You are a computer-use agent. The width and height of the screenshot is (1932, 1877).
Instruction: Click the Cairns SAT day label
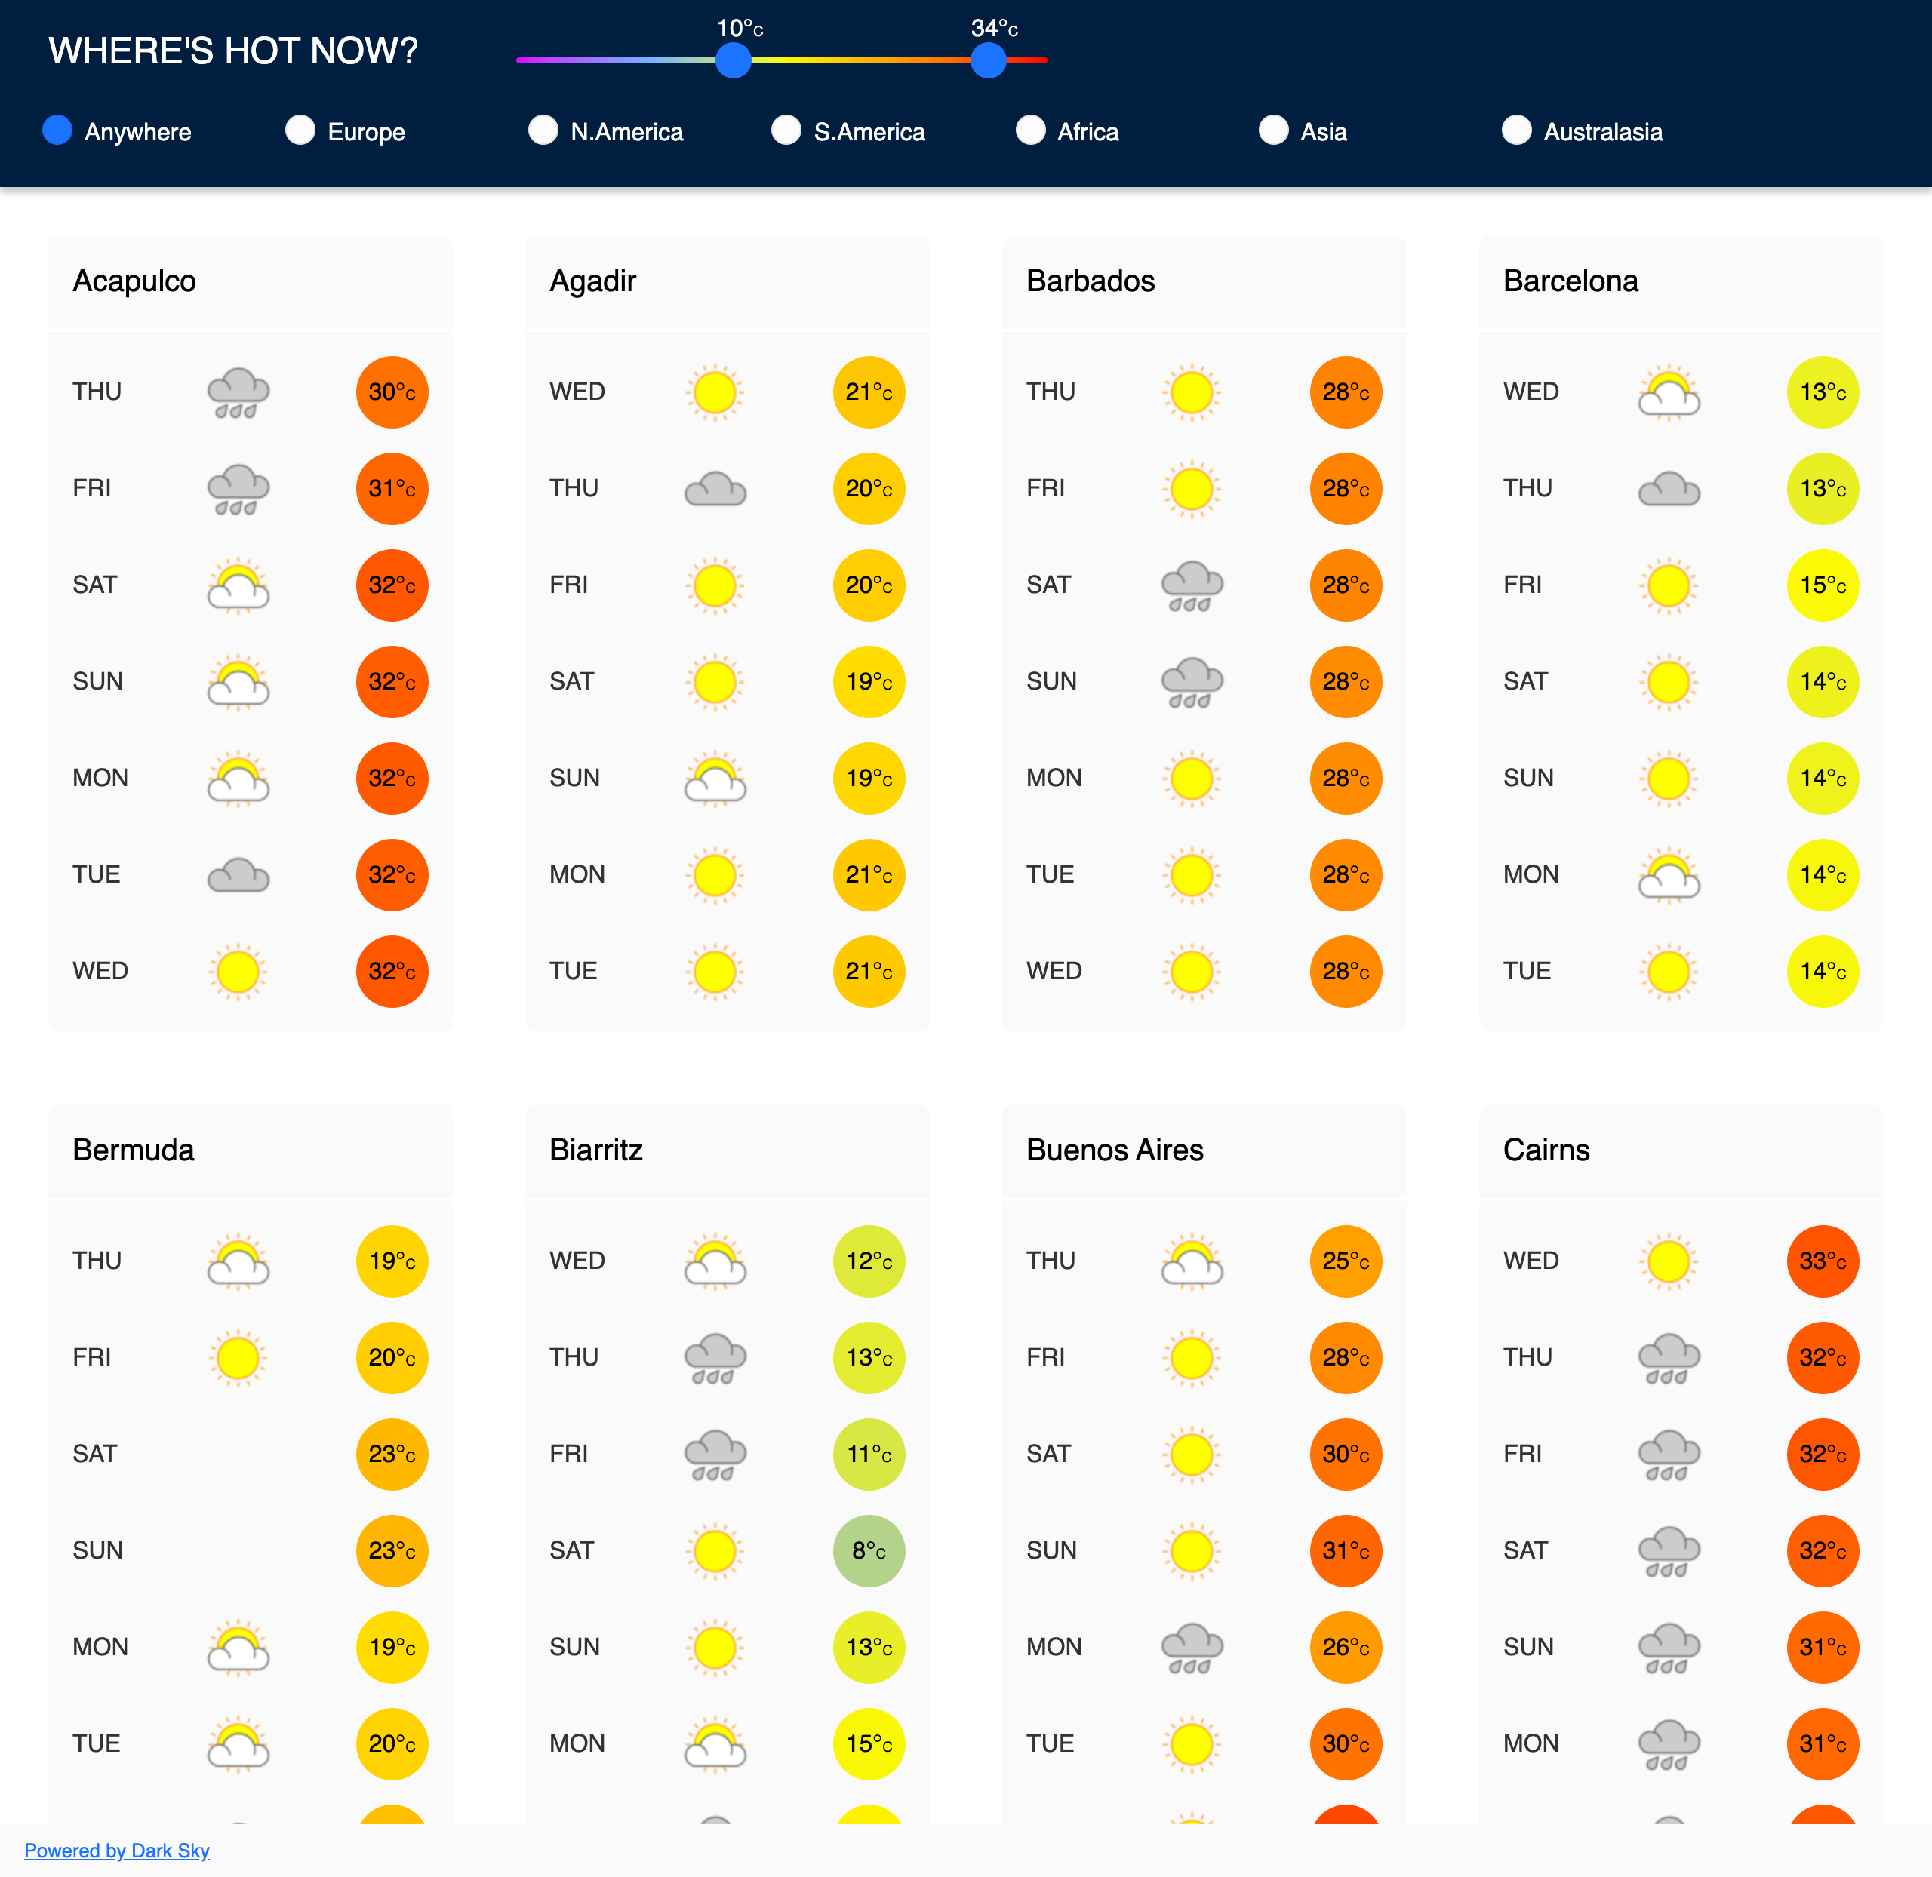click(x=1524, y=1550)
